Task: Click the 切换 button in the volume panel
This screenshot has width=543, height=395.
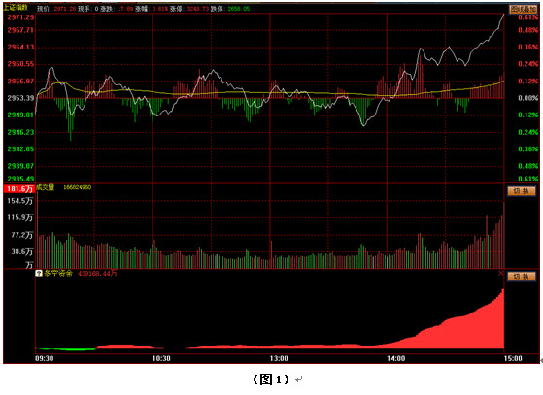Action: click(x=522, y=191)
